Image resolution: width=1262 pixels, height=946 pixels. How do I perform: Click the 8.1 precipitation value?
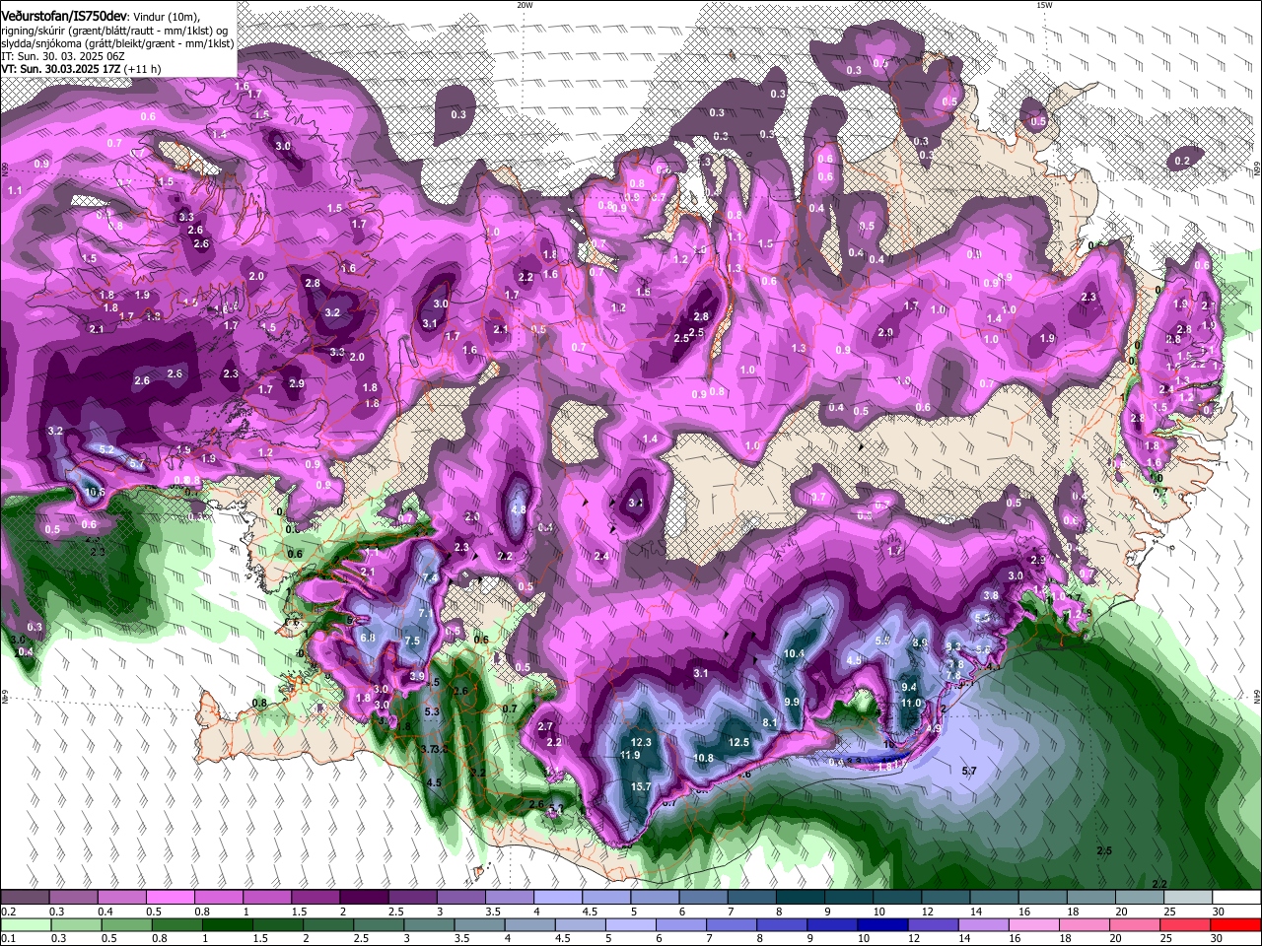tap(771, 722)
